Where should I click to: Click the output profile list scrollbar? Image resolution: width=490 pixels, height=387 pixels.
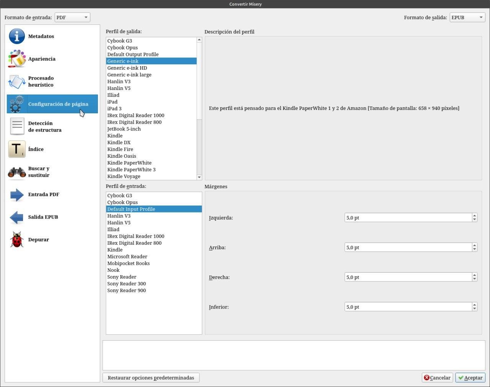(199, 81)
